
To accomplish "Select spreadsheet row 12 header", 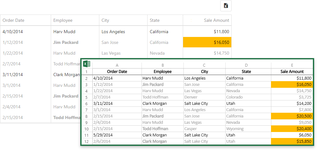I will pyautogui.click(x=87, y=141).
